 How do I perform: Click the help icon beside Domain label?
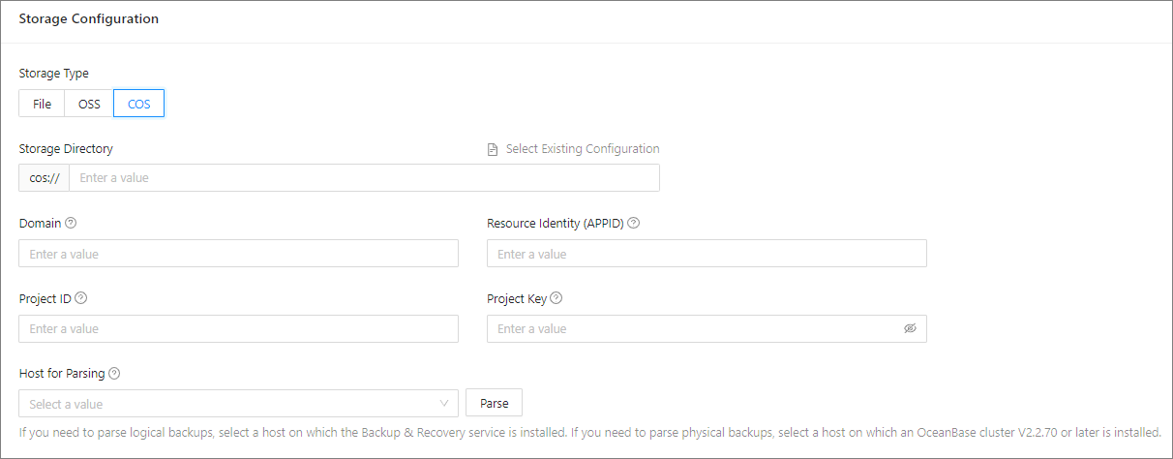point(71,223)
